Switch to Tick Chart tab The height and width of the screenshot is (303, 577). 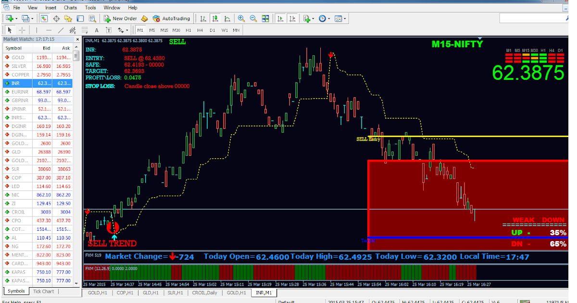click(43, 291)
